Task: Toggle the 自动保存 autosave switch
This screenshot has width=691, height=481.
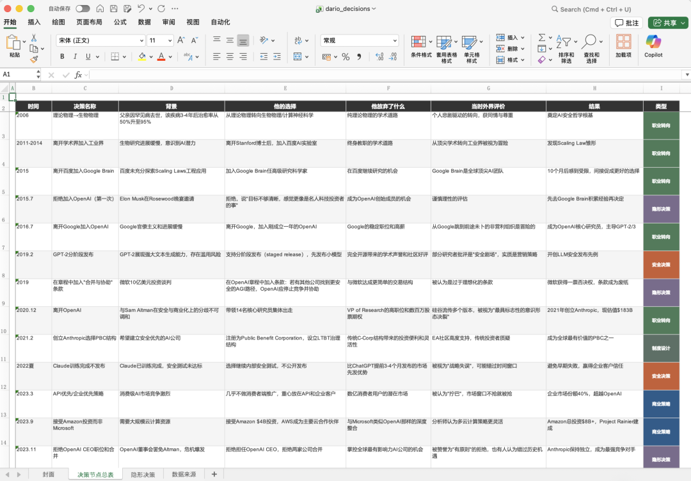Action: (83, 9)
